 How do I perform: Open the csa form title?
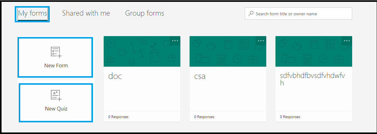pyautogui.click(x=200, y=76)
